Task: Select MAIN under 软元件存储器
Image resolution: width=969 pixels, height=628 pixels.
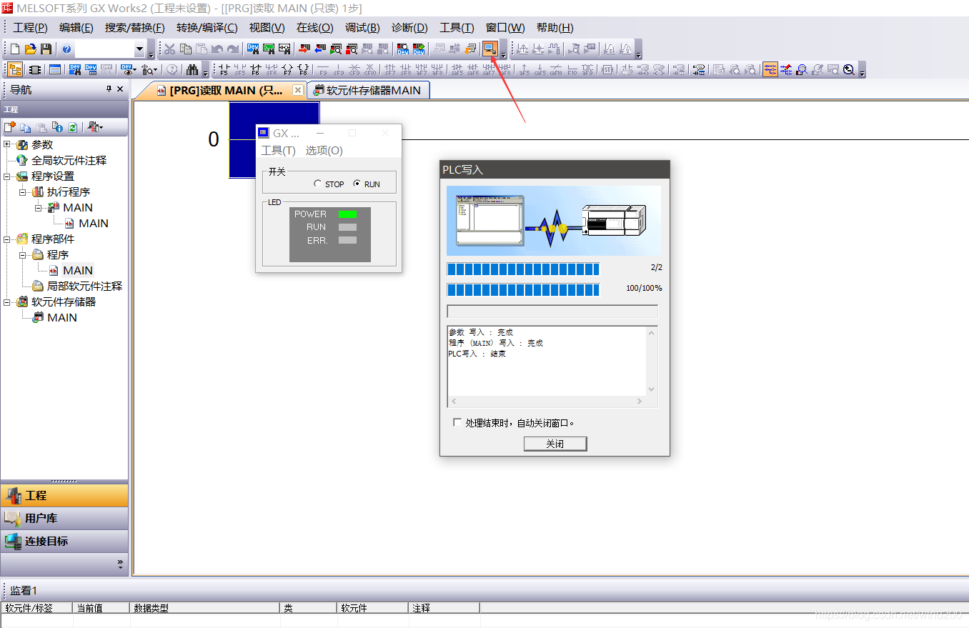Action: pyautogui.click(x=62, y=317)
